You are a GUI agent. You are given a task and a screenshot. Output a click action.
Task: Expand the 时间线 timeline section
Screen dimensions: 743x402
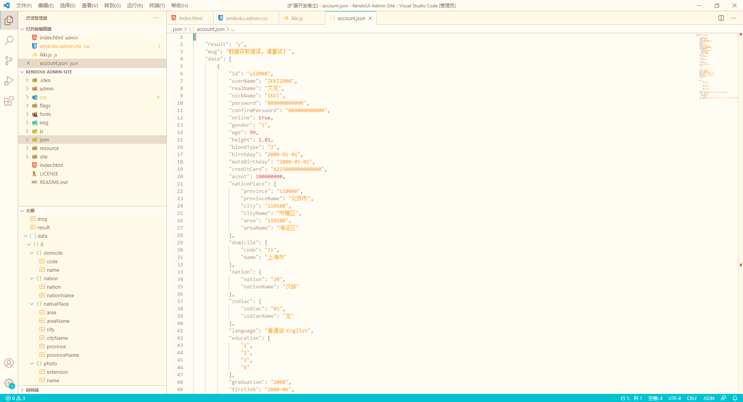coord(92,390)
